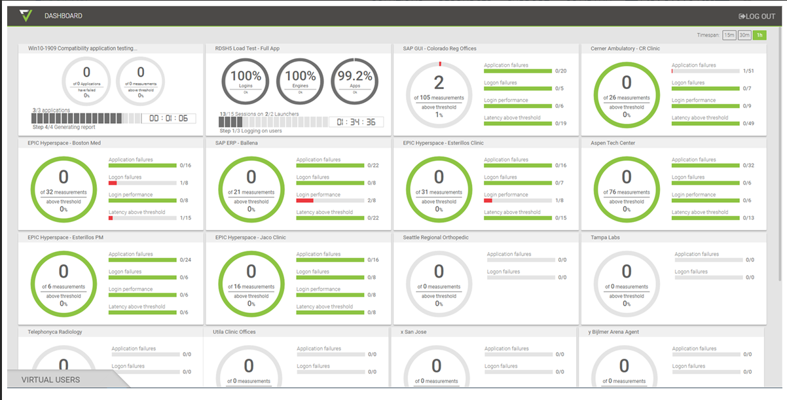787x400 pixels.
Task: Open SAP GUI - Colorado Reg Offices card title
Action: click(x=440, y=48)
